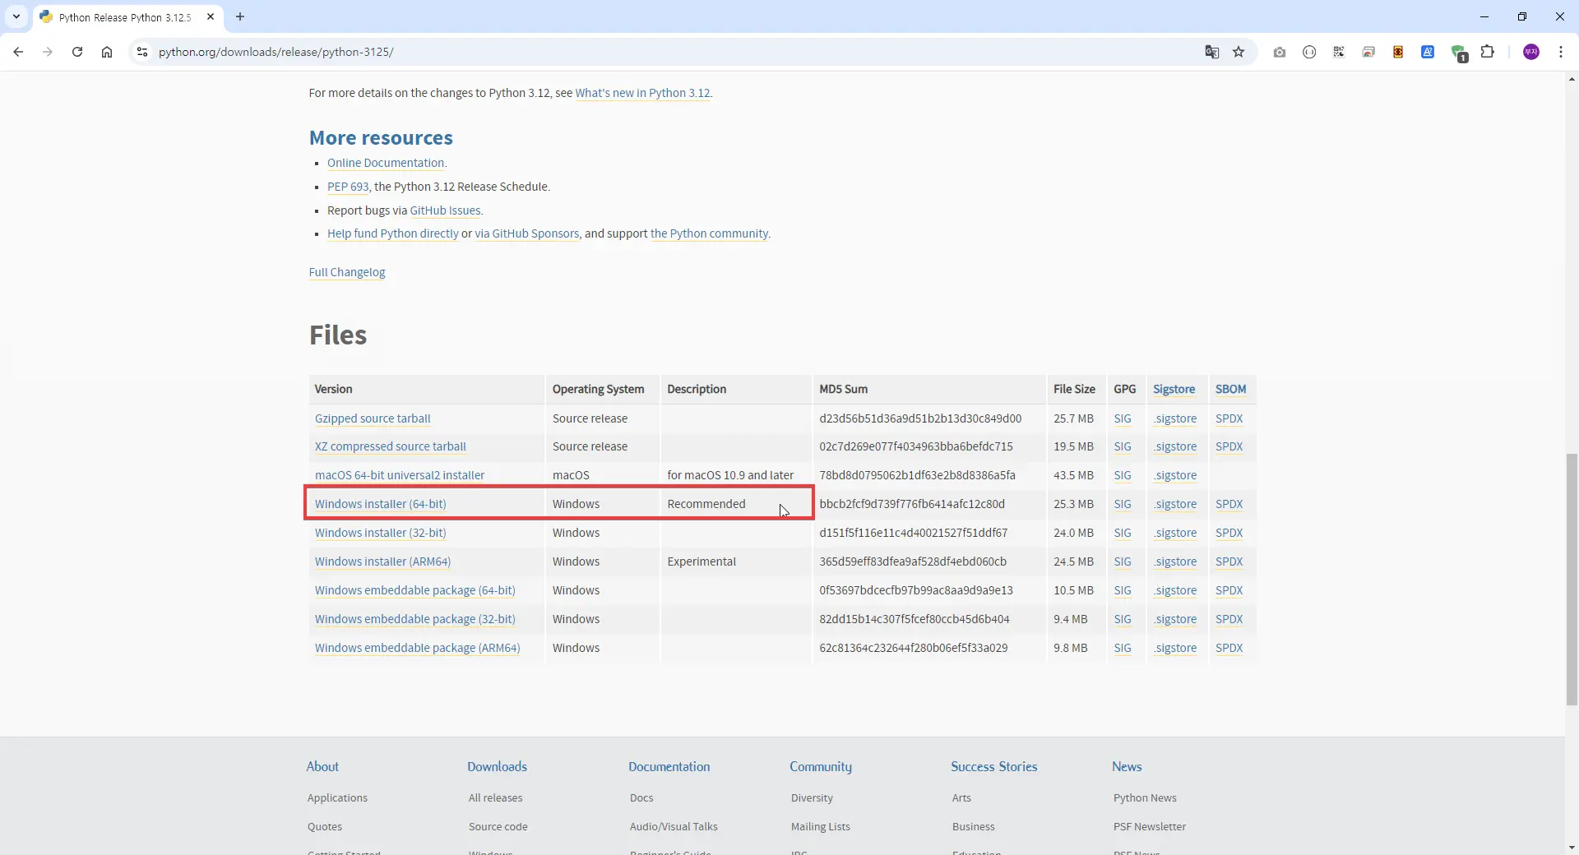Image resolution: width=1579 pixels, height=855 pixels.
Task: Click the browser forward arrow
Action: point(48,52)
